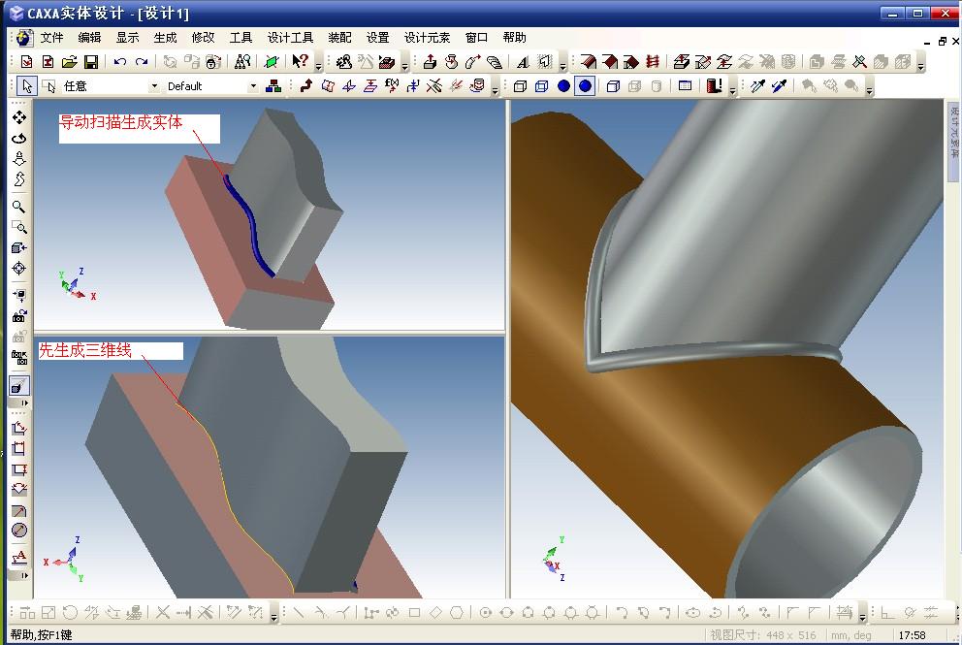Open the 编辑 (Edit) menu
Screen dimensions: 962x645
pos(89,38)
